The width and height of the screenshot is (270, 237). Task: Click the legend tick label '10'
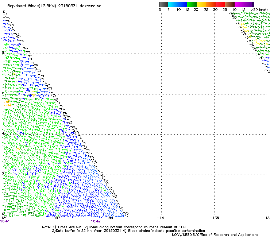(178, 10)
